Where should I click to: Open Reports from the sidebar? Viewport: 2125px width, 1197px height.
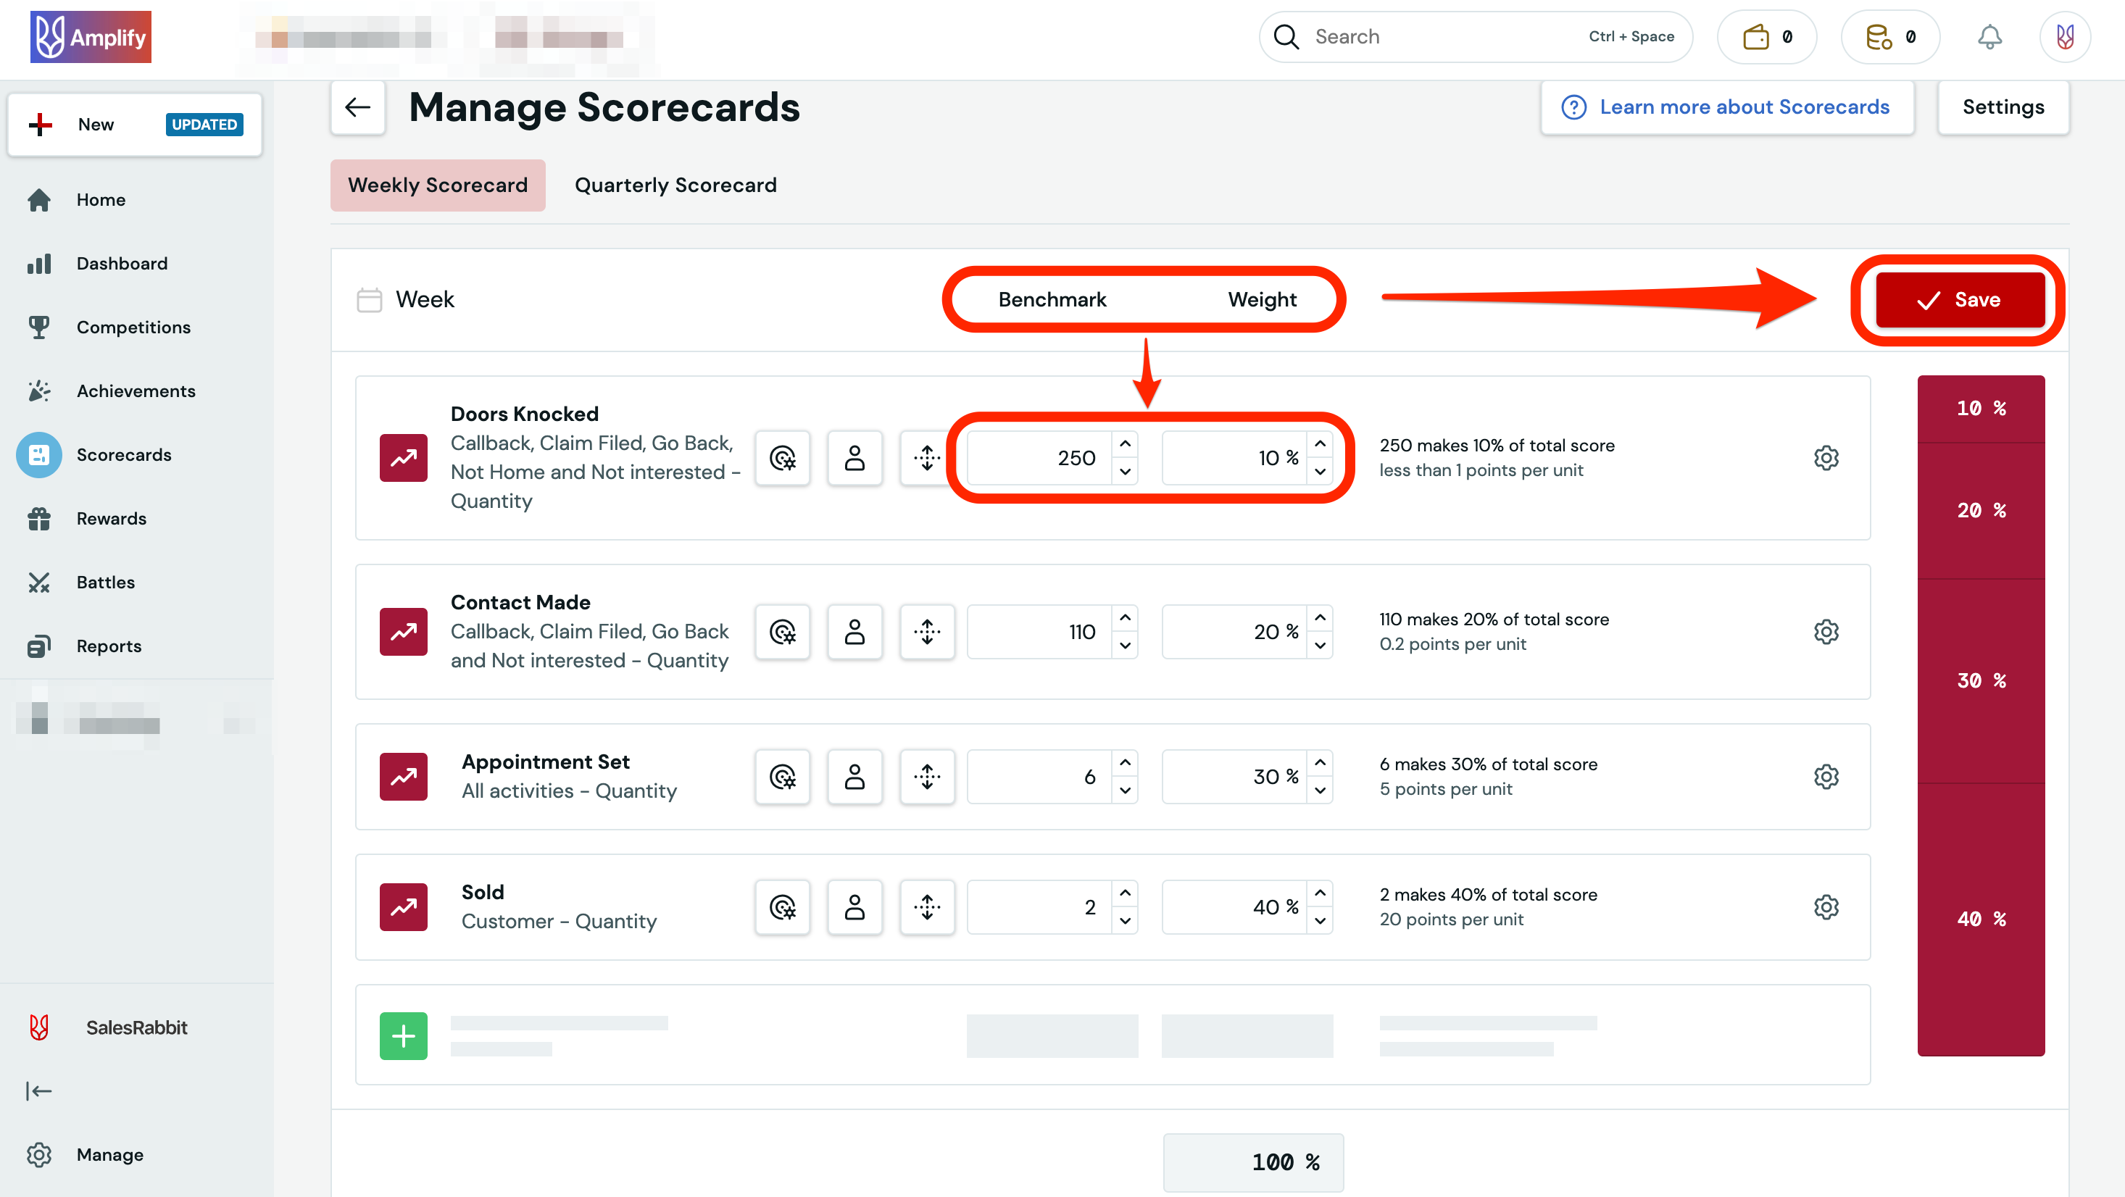pos(109,646)
